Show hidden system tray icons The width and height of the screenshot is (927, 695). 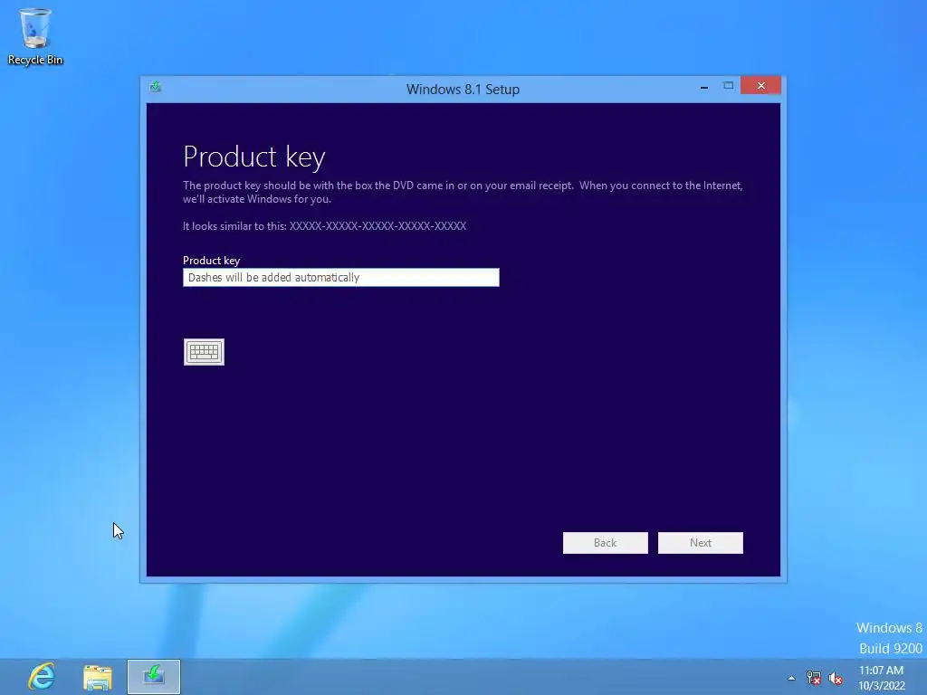(791, 678)
